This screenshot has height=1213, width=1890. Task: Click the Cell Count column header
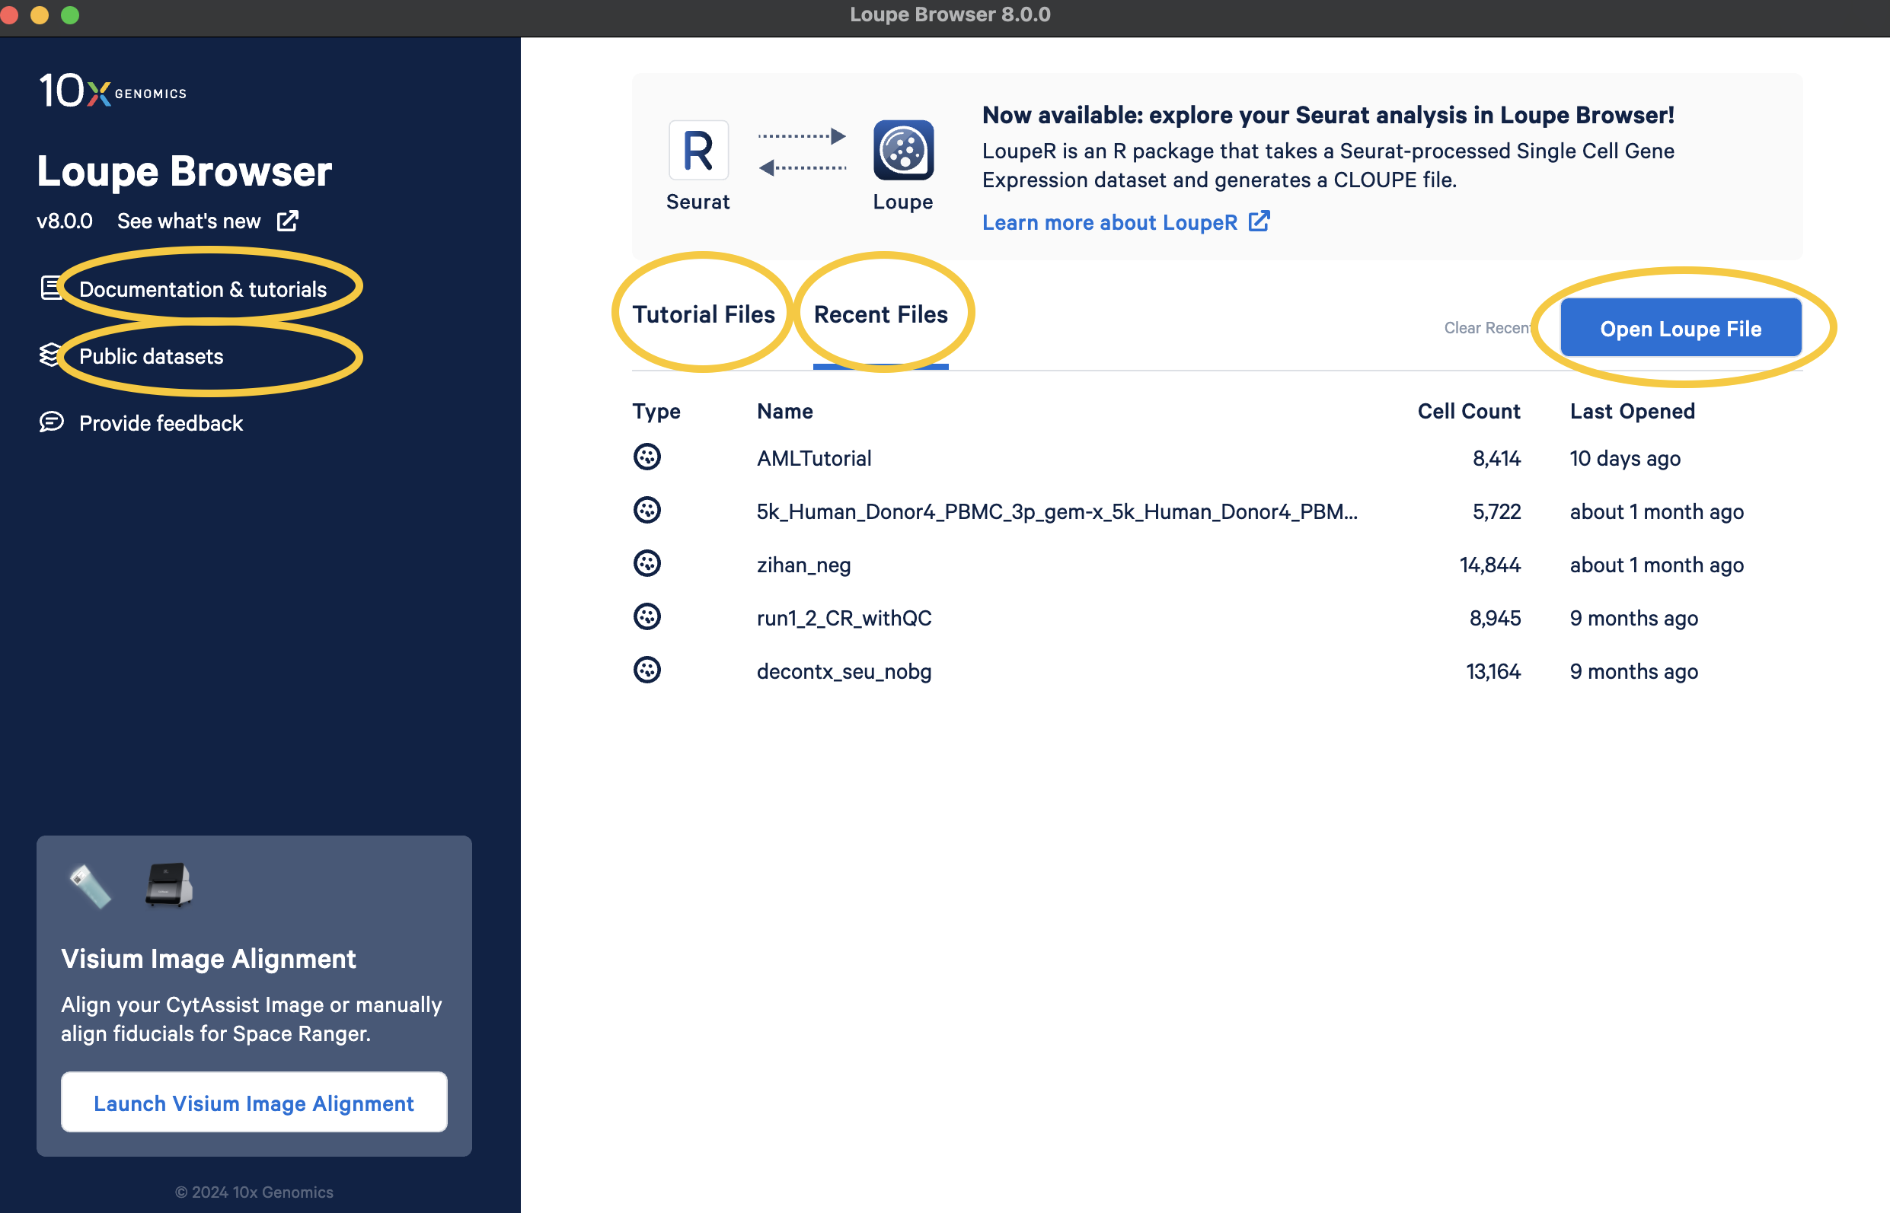(1468, 411)
